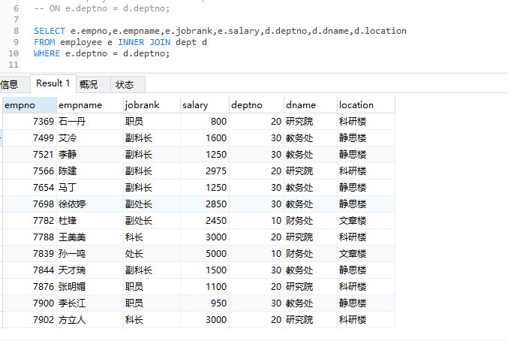
Task: Click jobrank cell 处长
Action: (152, 254)
